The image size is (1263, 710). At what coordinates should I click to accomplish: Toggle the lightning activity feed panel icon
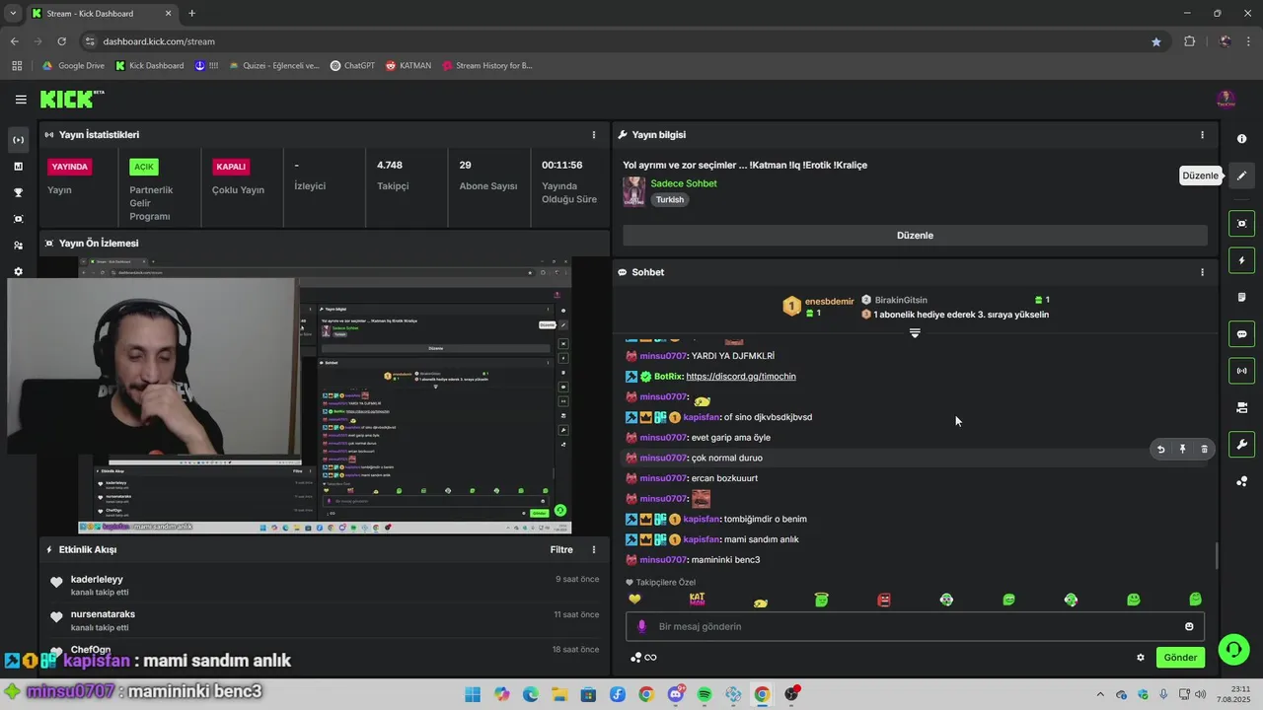point(1241,260)
